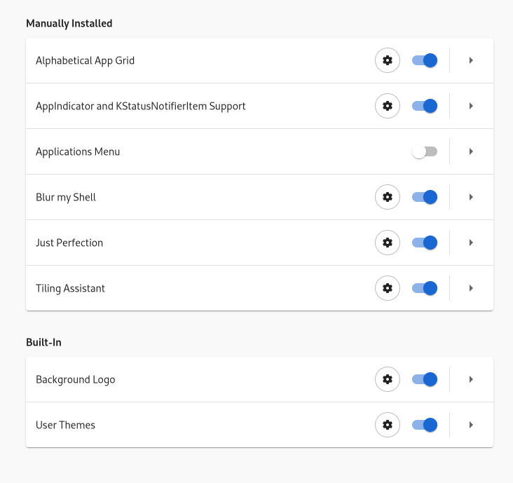The height and width of the screenshot is (483, 513).
Task: Click the Built-In section heading
Action: coord(43,342)
